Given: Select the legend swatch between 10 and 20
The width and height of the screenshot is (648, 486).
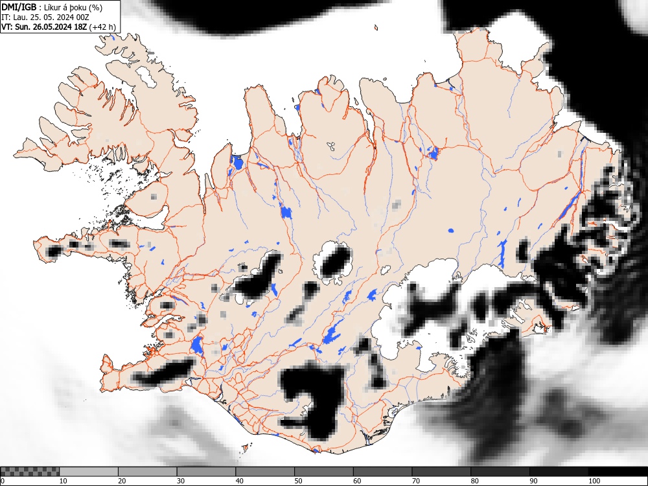Looking at the screenshot, I should click(89, 472).
